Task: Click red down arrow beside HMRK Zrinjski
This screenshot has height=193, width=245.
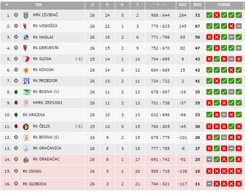Action: tap(16, 103)
